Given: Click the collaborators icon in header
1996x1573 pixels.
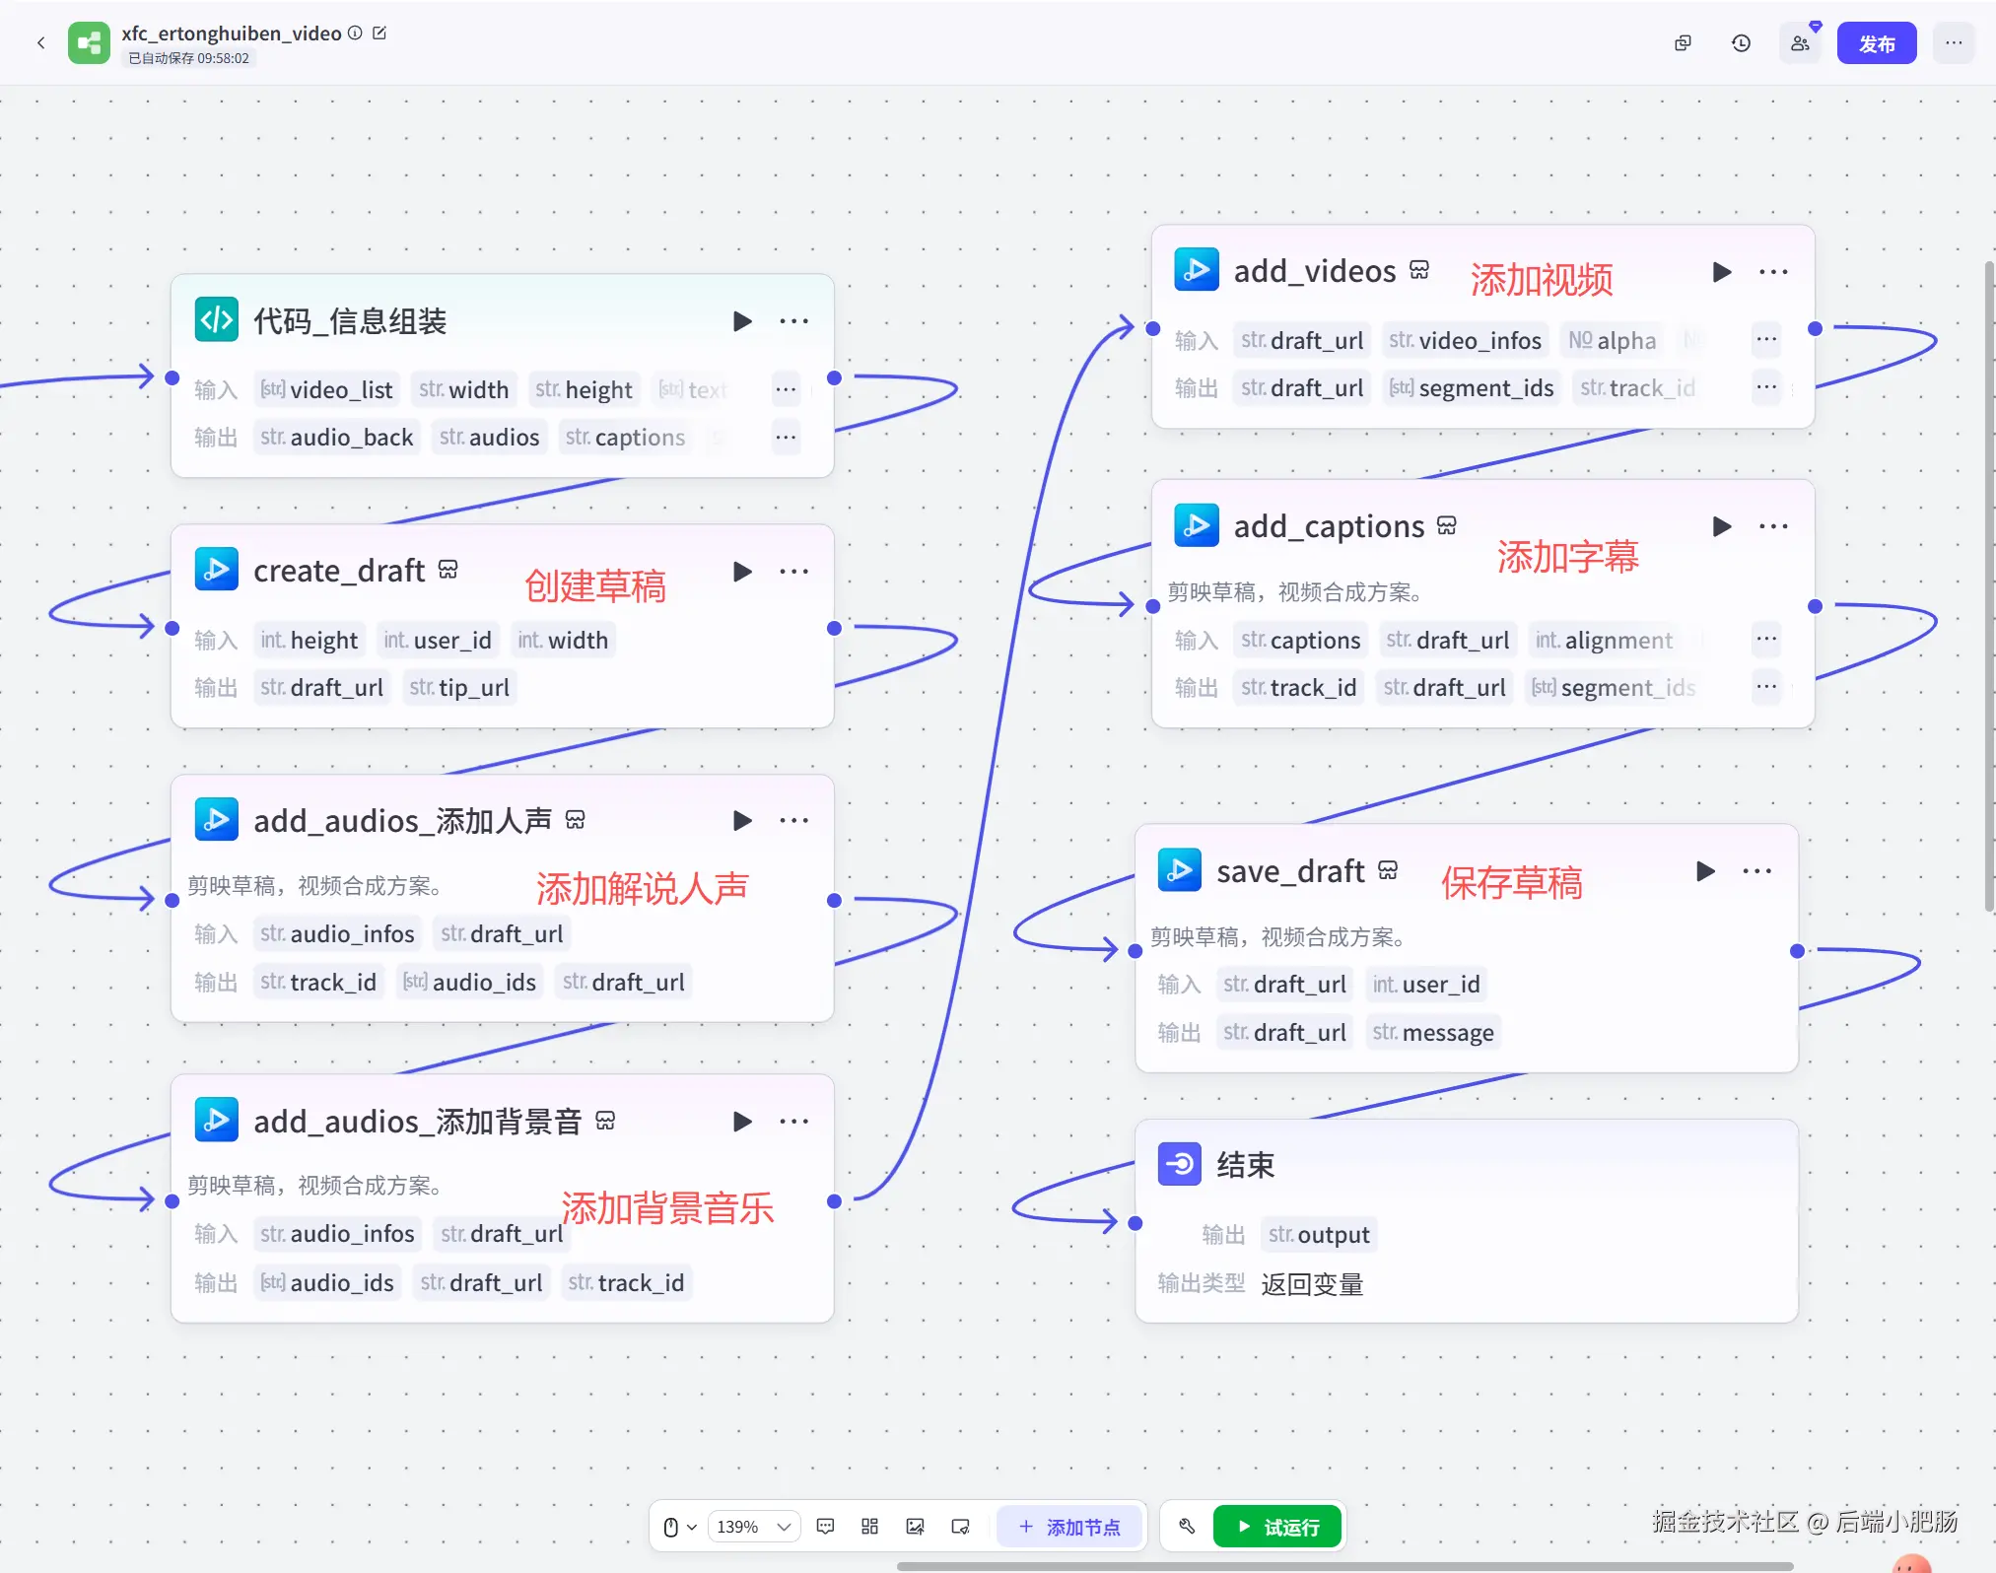Looking at the screenshot, I should 1800,43.
